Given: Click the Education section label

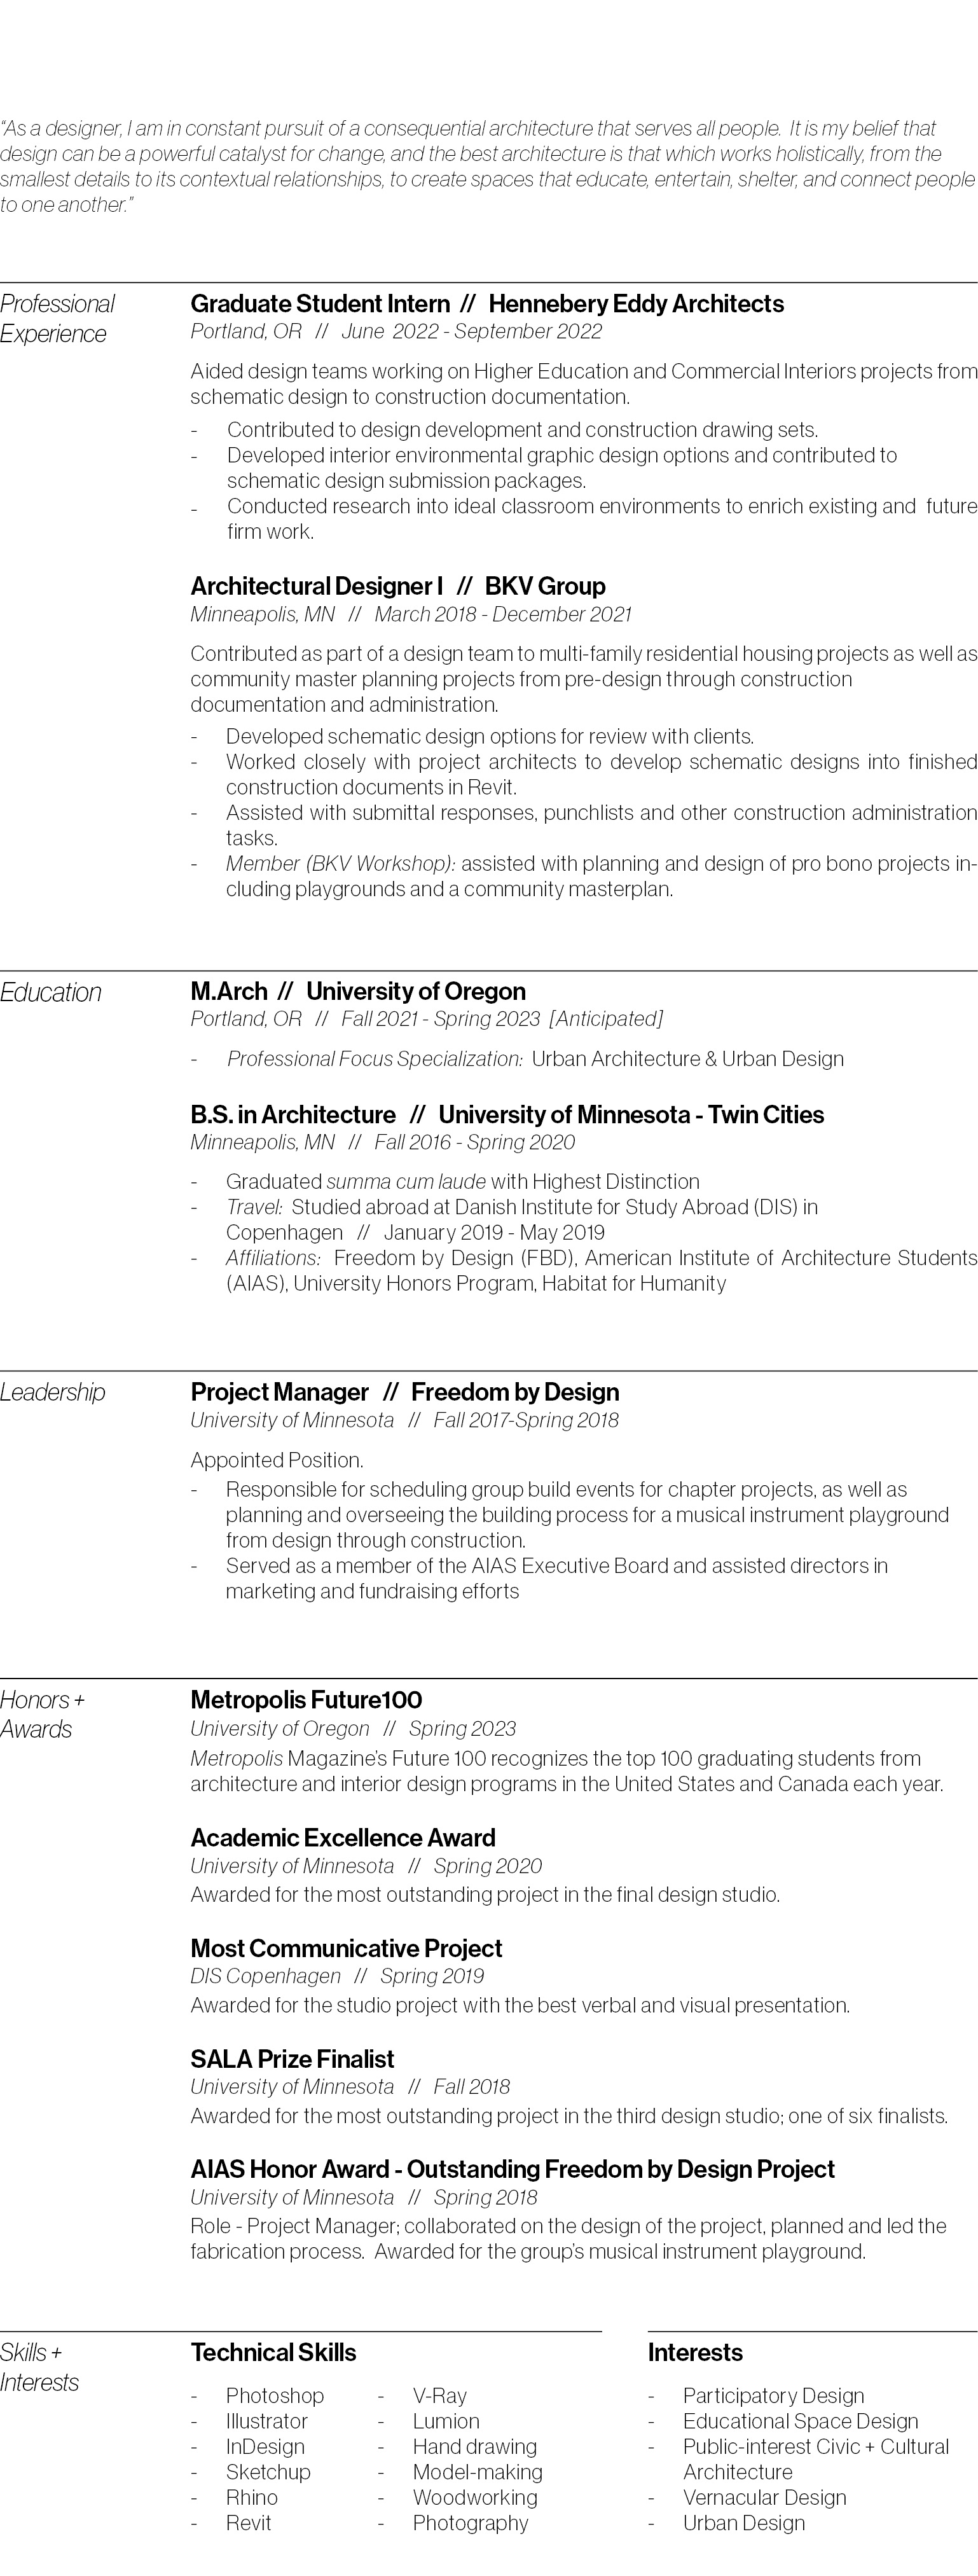Looking at the screenshot, I should 51,993.
